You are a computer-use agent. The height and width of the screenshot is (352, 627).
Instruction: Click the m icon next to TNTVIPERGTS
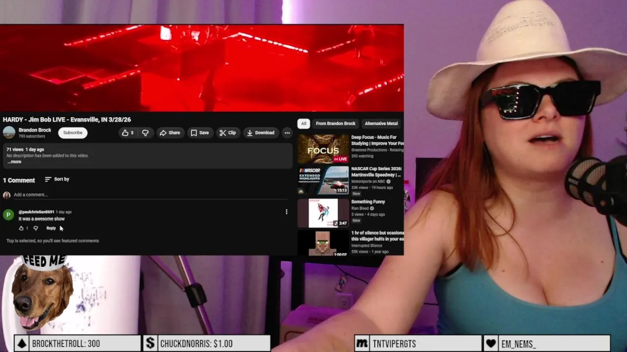(362, 343)
